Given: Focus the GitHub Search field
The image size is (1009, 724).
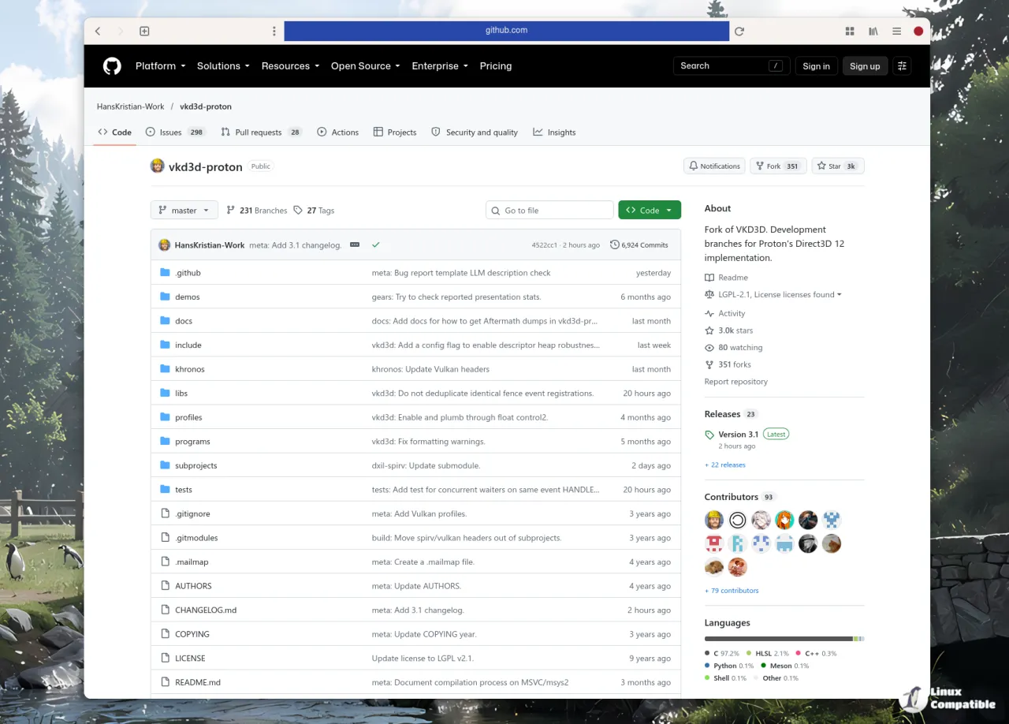Looking at the screenshot, I should [x=732, y=66].
